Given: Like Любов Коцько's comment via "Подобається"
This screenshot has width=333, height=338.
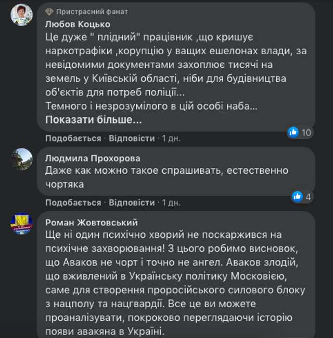Looking at the screenshot, I should pos(73,138).
